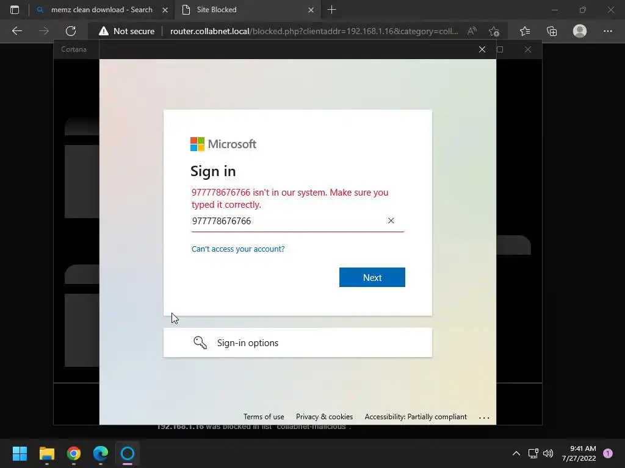625x468 pixels.
Task: Open volume control tray icon
Action: tap(548, 453)
